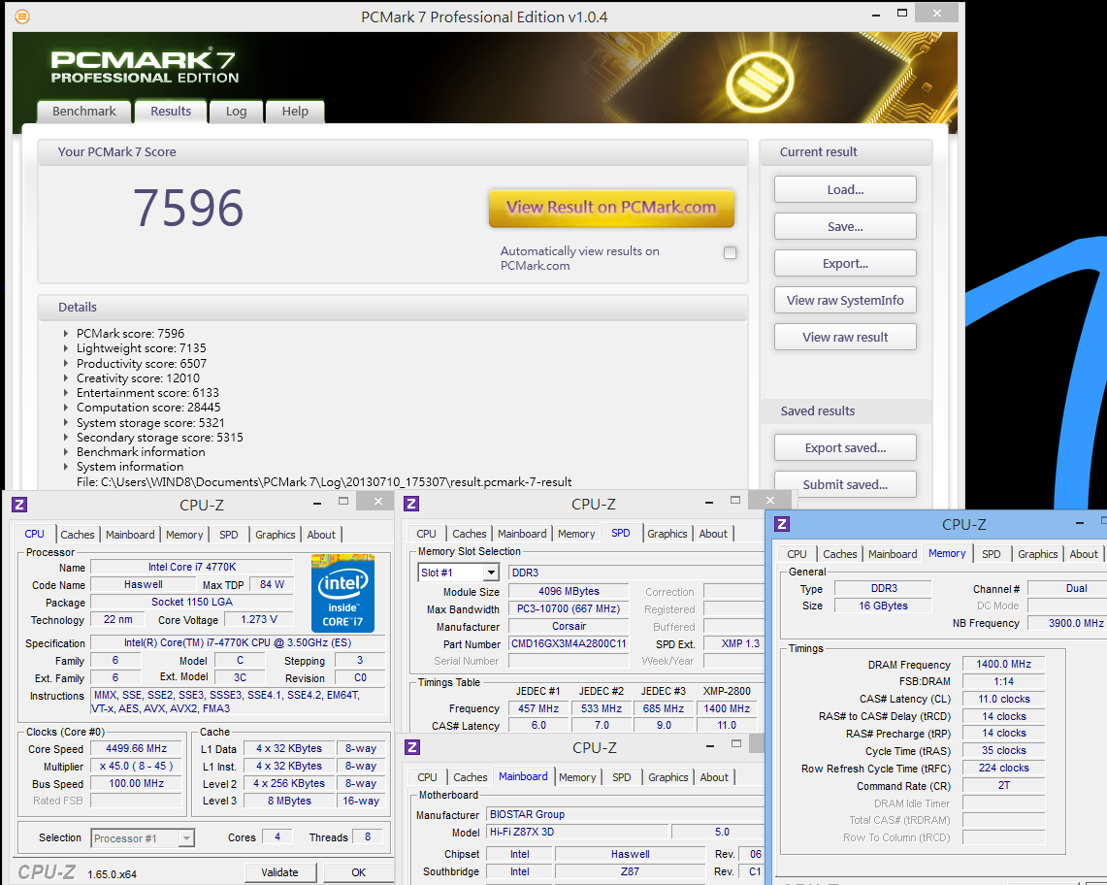
Task: Click the Part Number CMD16GX3M4A2800C11 field
Action: click(x=569, y=644)
